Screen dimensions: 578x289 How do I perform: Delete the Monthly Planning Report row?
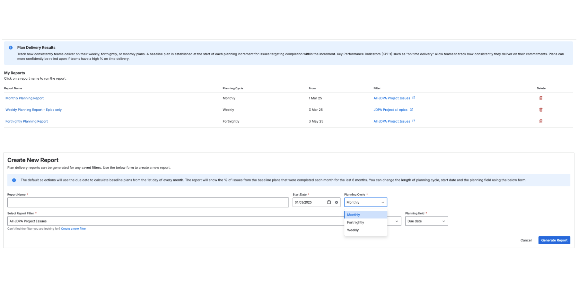[541, 98]
